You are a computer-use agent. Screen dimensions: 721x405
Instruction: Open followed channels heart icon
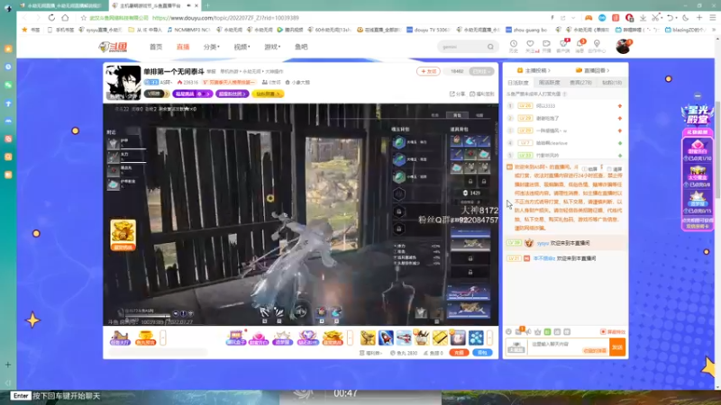(530, 45)
